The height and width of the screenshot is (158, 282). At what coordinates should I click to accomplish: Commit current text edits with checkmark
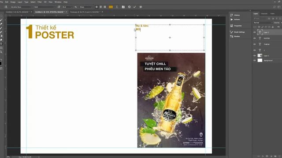[x=135, y=7]
